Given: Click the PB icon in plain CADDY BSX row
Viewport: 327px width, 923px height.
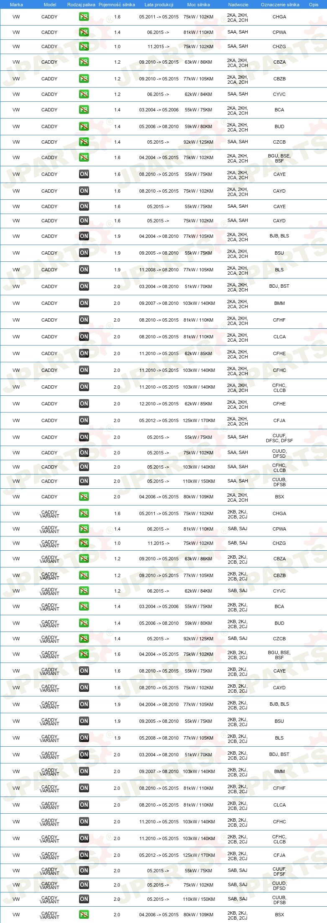Looking at the screenshot, I should (x=84, y=497).
